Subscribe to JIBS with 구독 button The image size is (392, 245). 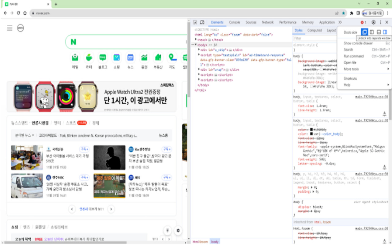click(167, 177)
